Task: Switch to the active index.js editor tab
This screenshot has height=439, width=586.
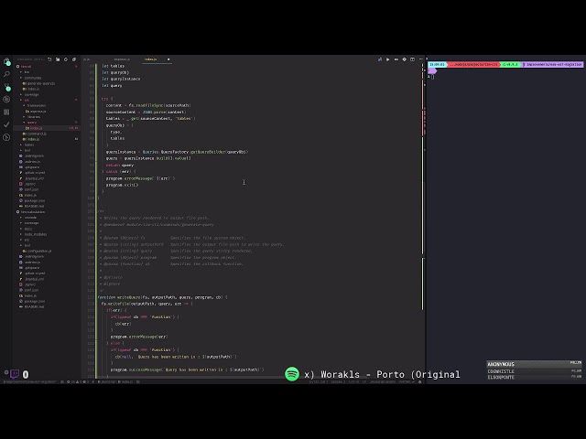Action: [150, 59]
